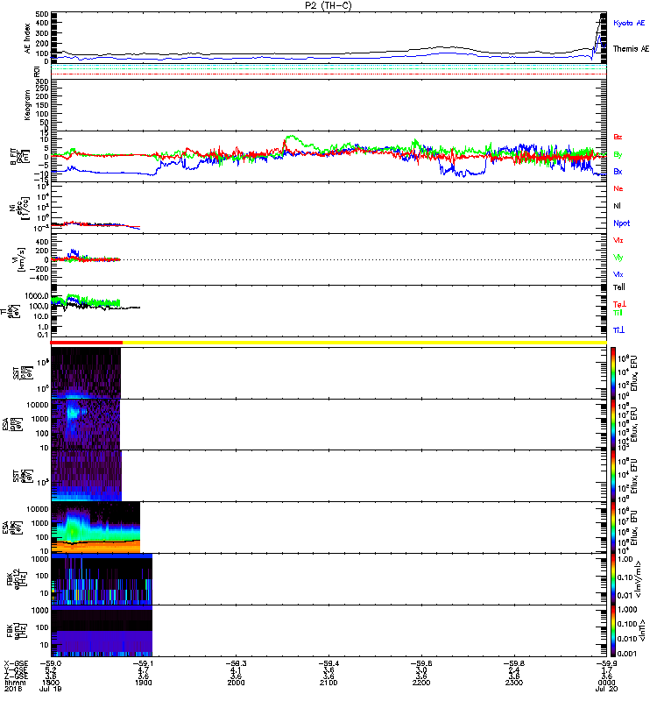Screen dimensions: 657x701
Task: Click the P2 (TH-C) plot title
Action: click(328, 5)
